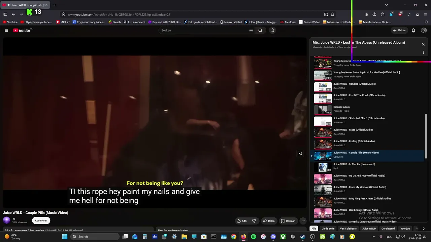Show hidden system tray icons chevron
The image size is (431, 242).
pos(373,237)
